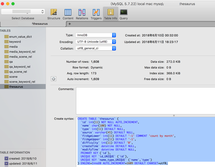Open the Content view icon
Image resolution: width=215 pixels, height=167 pixels.
(x=68, y=12)
